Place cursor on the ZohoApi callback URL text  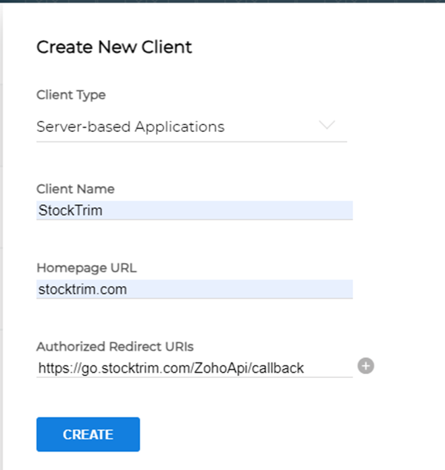coord(171,368)
